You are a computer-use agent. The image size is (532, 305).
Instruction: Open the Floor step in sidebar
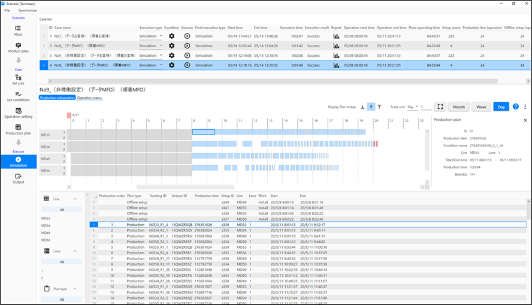pos(18,30)
